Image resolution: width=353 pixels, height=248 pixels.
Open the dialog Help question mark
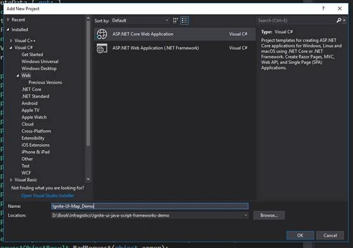[323, 8]
